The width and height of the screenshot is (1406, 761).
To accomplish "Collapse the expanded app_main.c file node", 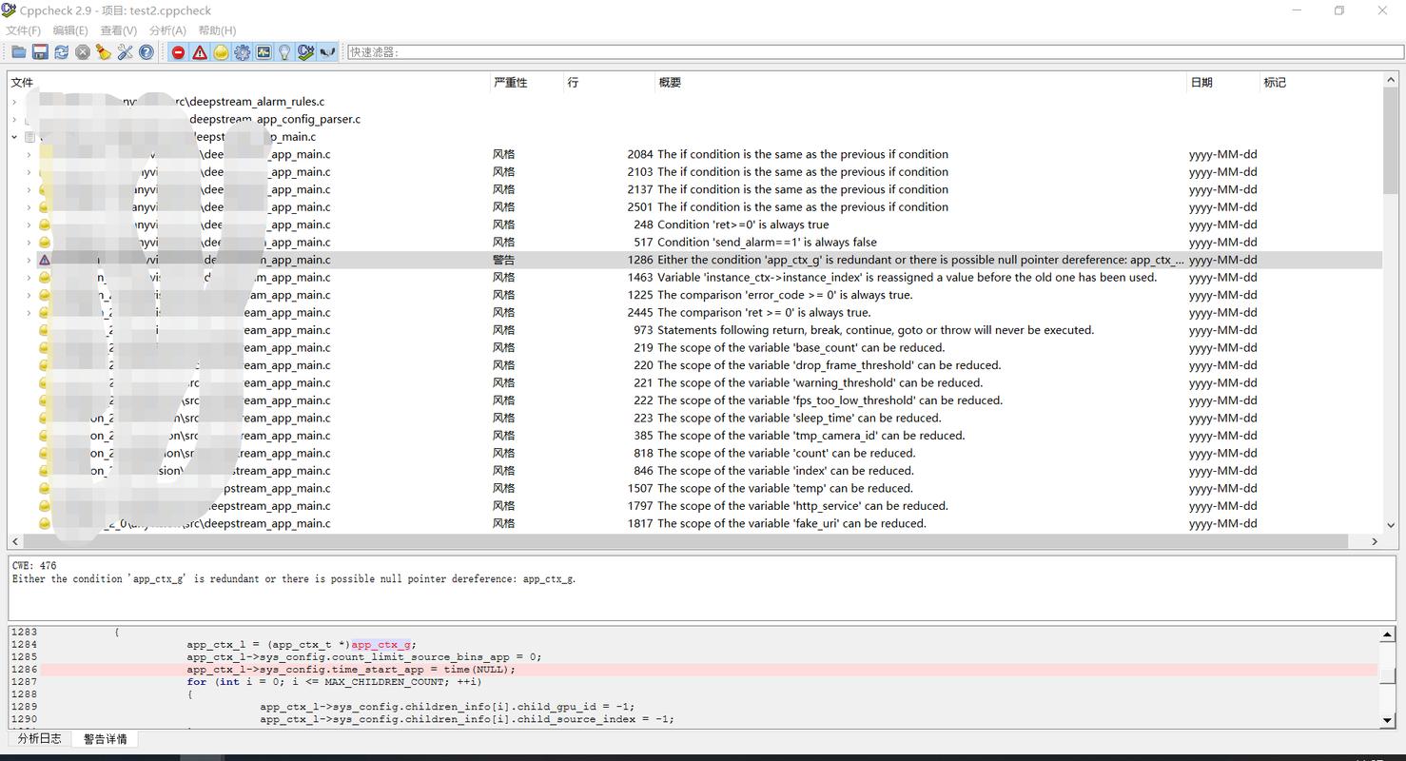I will (14, 137).
